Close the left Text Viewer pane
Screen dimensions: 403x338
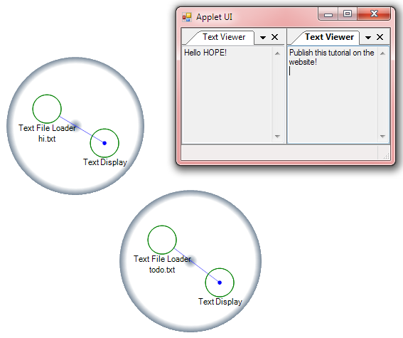coord(275,37)
